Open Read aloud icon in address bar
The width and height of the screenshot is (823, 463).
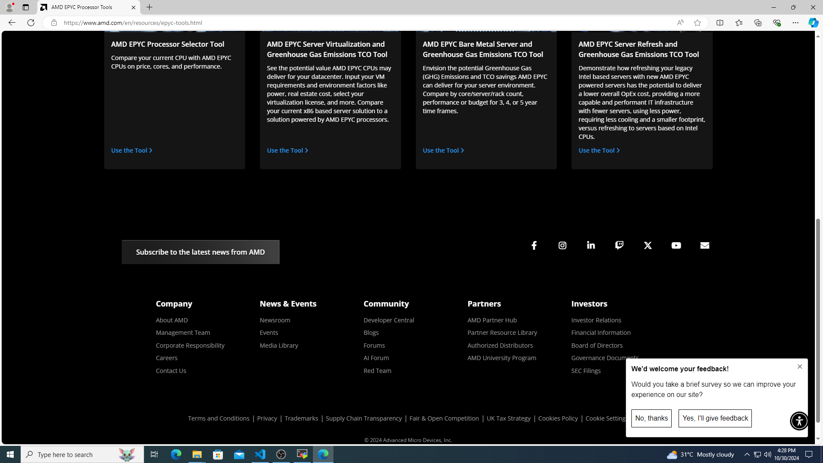680,23
